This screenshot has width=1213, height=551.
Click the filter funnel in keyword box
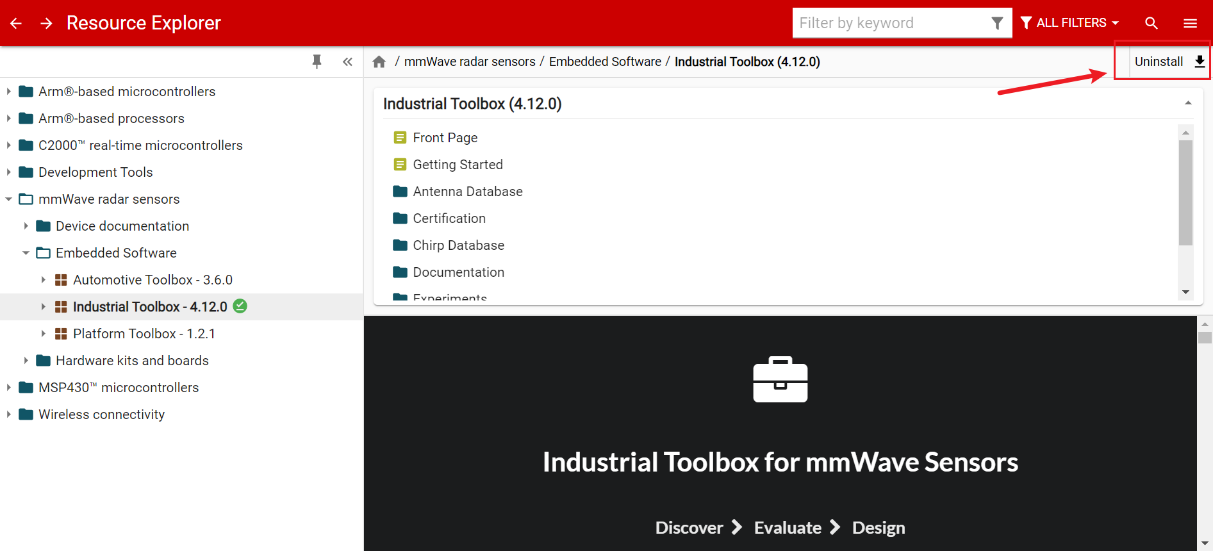(x=996, y=23)
